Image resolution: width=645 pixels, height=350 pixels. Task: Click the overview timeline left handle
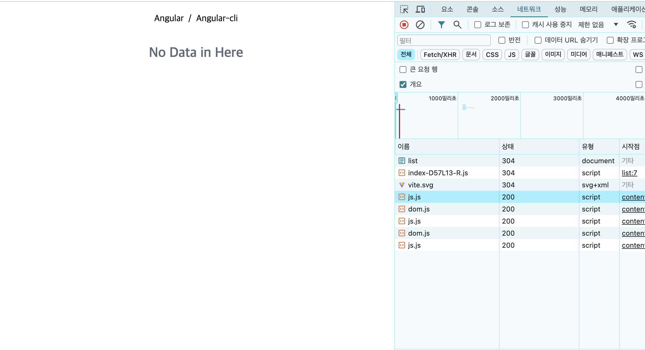(396, 98)
